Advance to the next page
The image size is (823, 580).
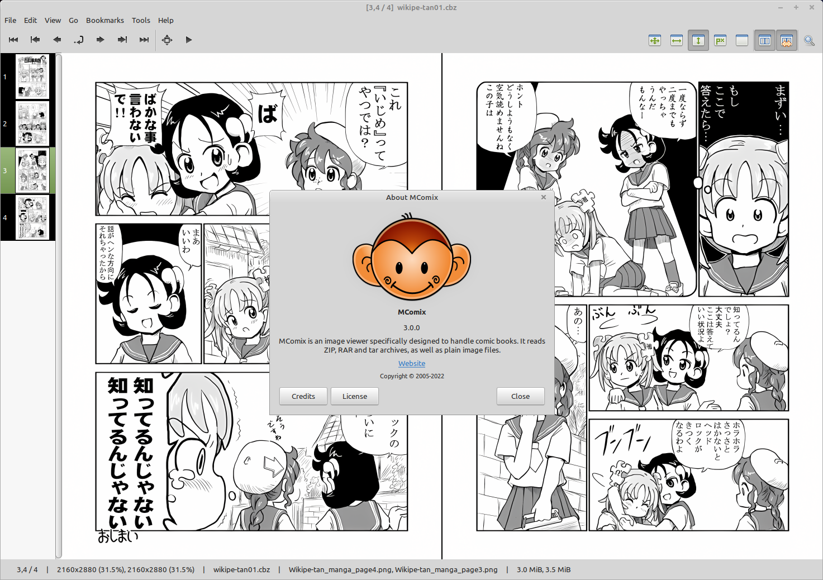[101, 40]
